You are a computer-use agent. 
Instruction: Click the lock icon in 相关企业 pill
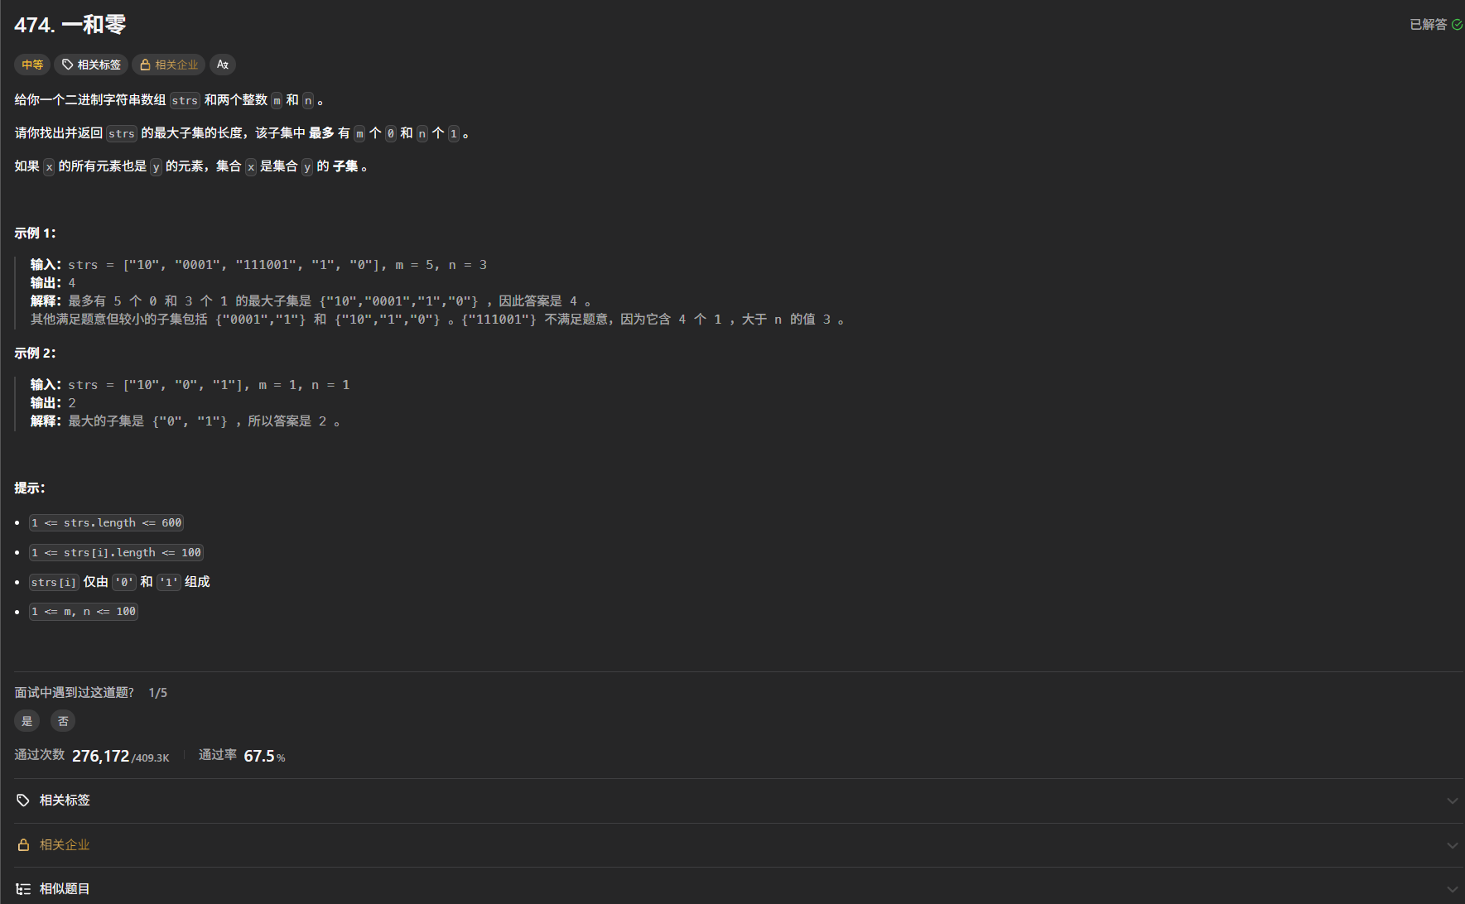(x=145, y=65)
